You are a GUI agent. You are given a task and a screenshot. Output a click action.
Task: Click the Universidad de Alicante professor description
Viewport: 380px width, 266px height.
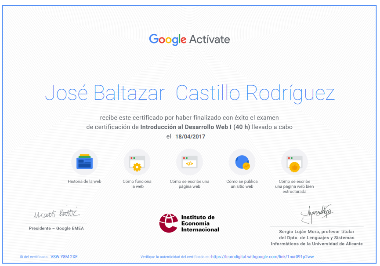(x=317, y=237)
